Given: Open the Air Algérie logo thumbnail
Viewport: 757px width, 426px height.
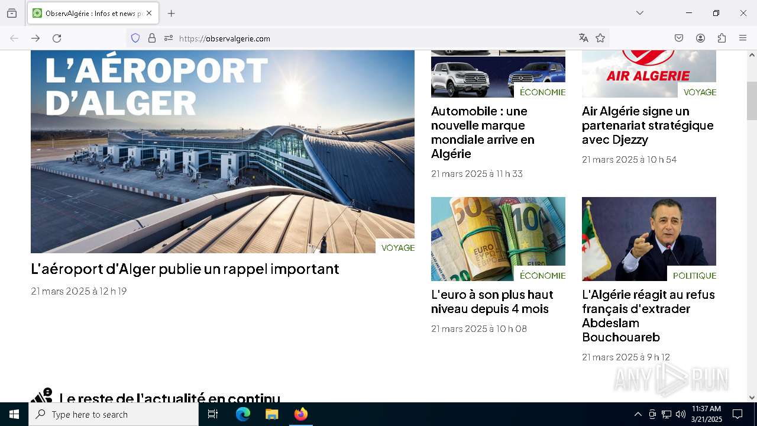Looking at the screenshot, I should (649, 74).
